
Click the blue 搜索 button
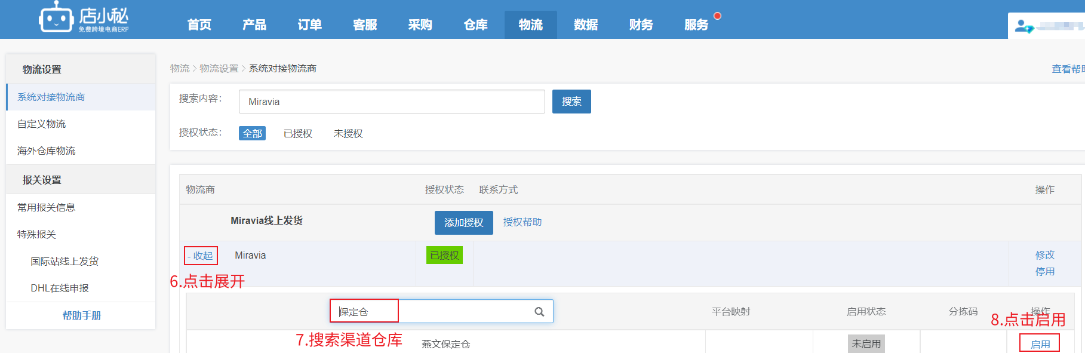pyautogui.click(x=571, y=102)
